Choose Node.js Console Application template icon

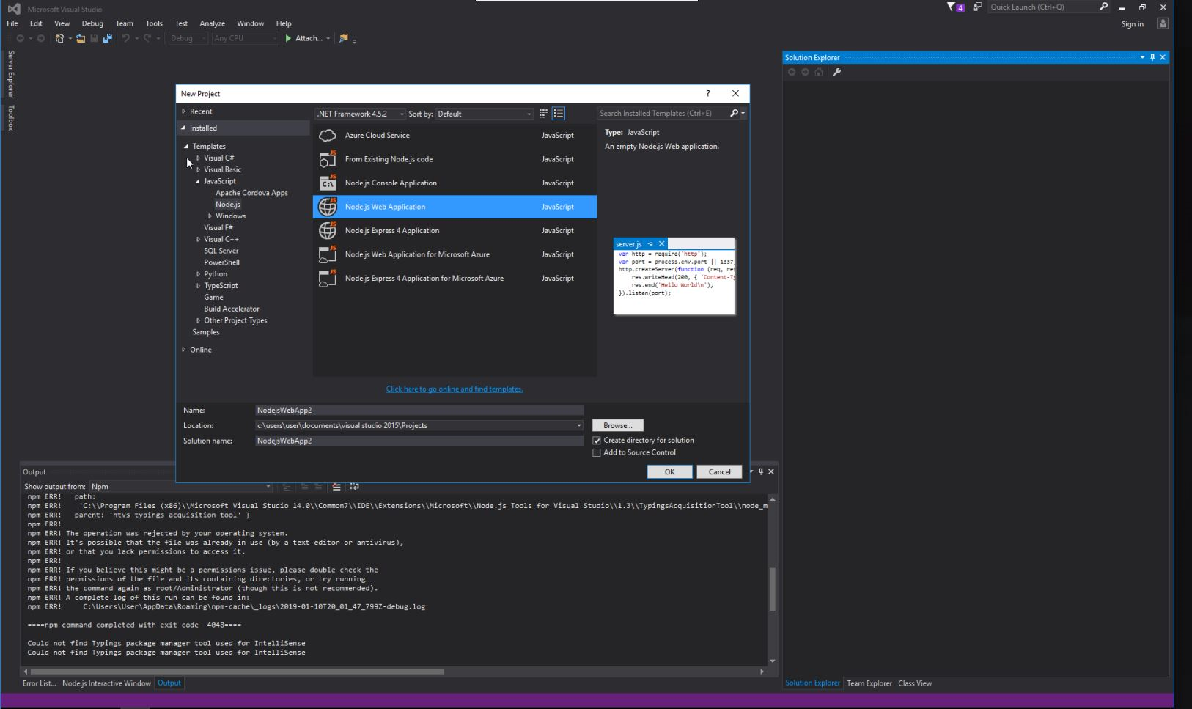point(328,183)
